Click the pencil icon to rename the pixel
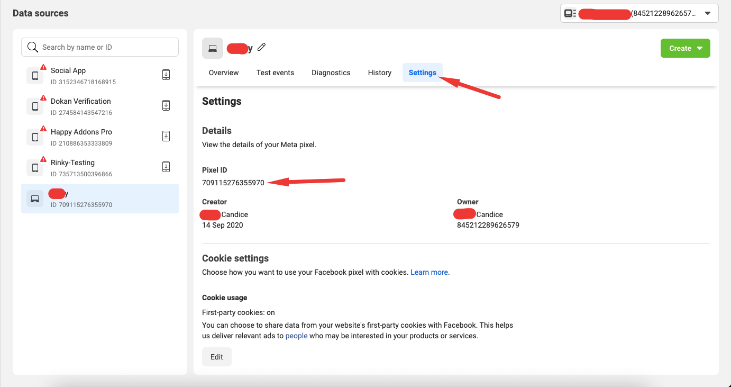 click(x=261, y=48)
